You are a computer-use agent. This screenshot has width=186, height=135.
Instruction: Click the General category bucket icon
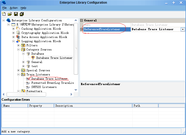28,62
